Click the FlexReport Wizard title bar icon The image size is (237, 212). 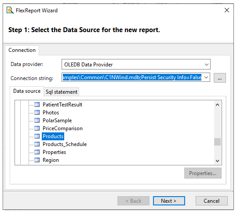(x=10, y=10)
